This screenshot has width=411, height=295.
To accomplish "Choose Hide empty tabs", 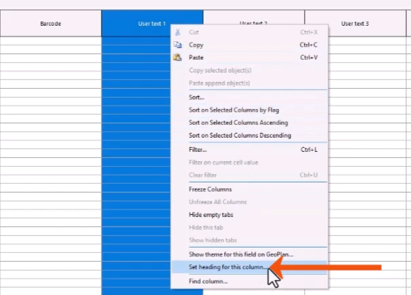I will 249,215.
